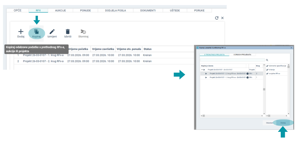Open the 'S DRUGIH PROJEKATA' tab
Screen dimensions: 298x147
coord(242,55)
